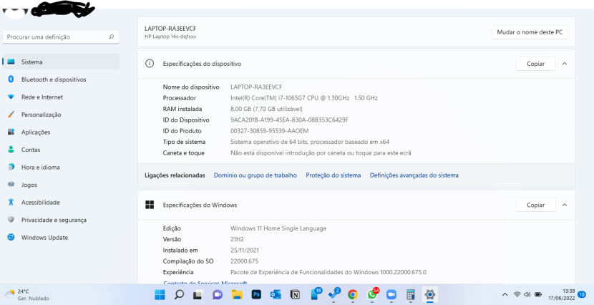Image resolution: width=594 pixels, height=305 pixels.
Task: Collapse the Especificações do Windows section
Action: pos(565,205)
